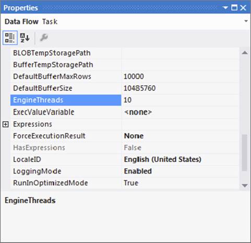Image resolution: width=251 pixels, height=243 pixels.
Task: Close the Properties panel
Action: [x=243, y=8]
